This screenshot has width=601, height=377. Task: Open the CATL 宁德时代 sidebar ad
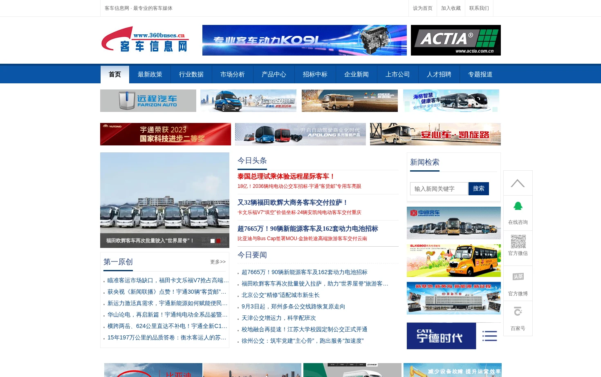[454, 336]
